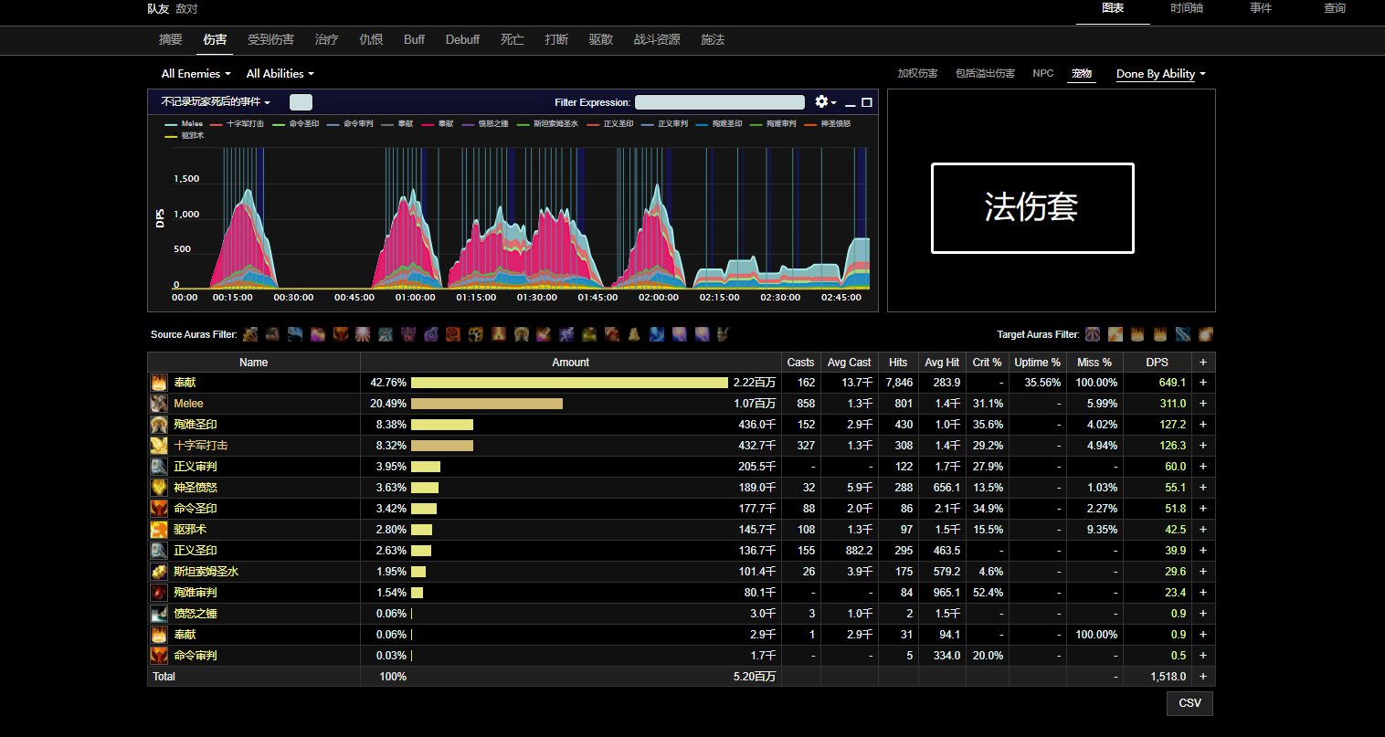
Task: Click the Filter Expression input field
Action: (x=719, y=102)
